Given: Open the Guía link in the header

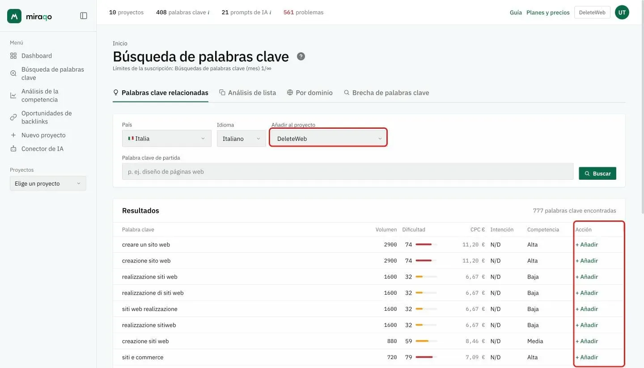Looking at the screenshot, I should 516,13.
